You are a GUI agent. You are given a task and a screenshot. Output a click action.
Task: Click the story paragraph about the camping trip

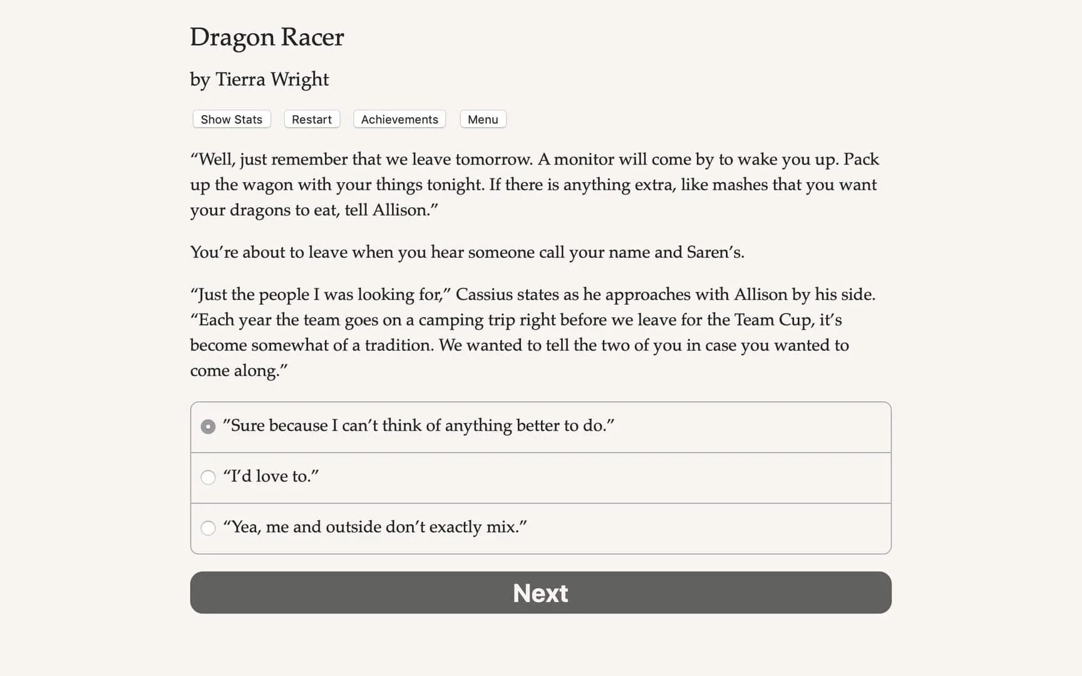pos(532,332)
